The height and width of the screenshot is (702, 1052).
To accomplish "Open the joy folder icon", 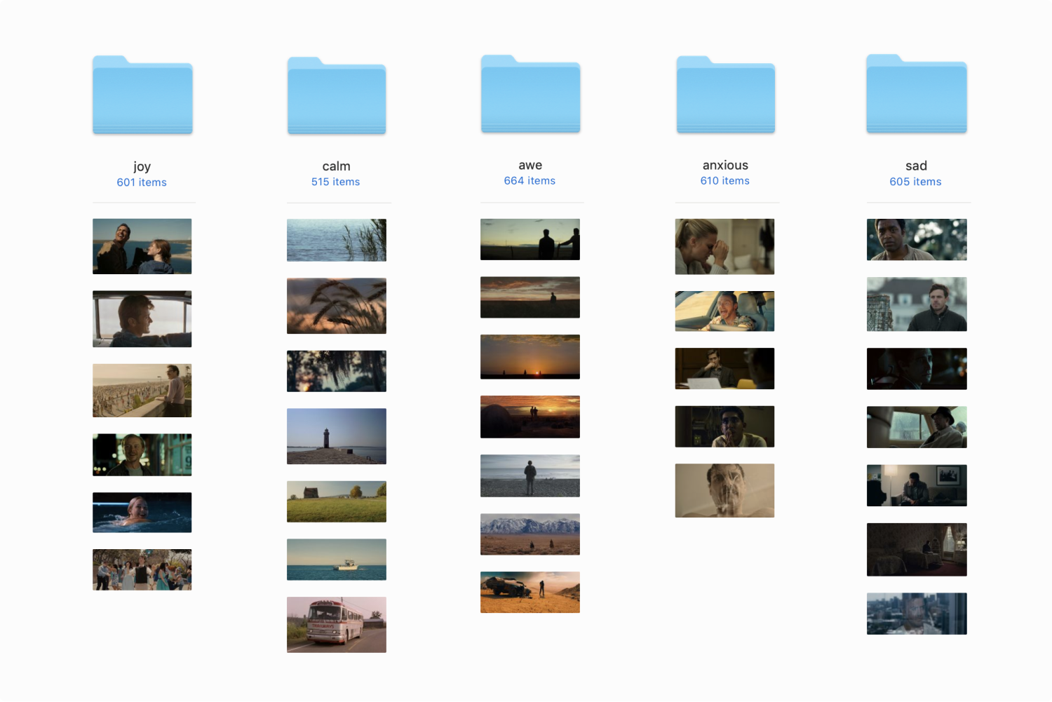I will [x=142, y=95].
